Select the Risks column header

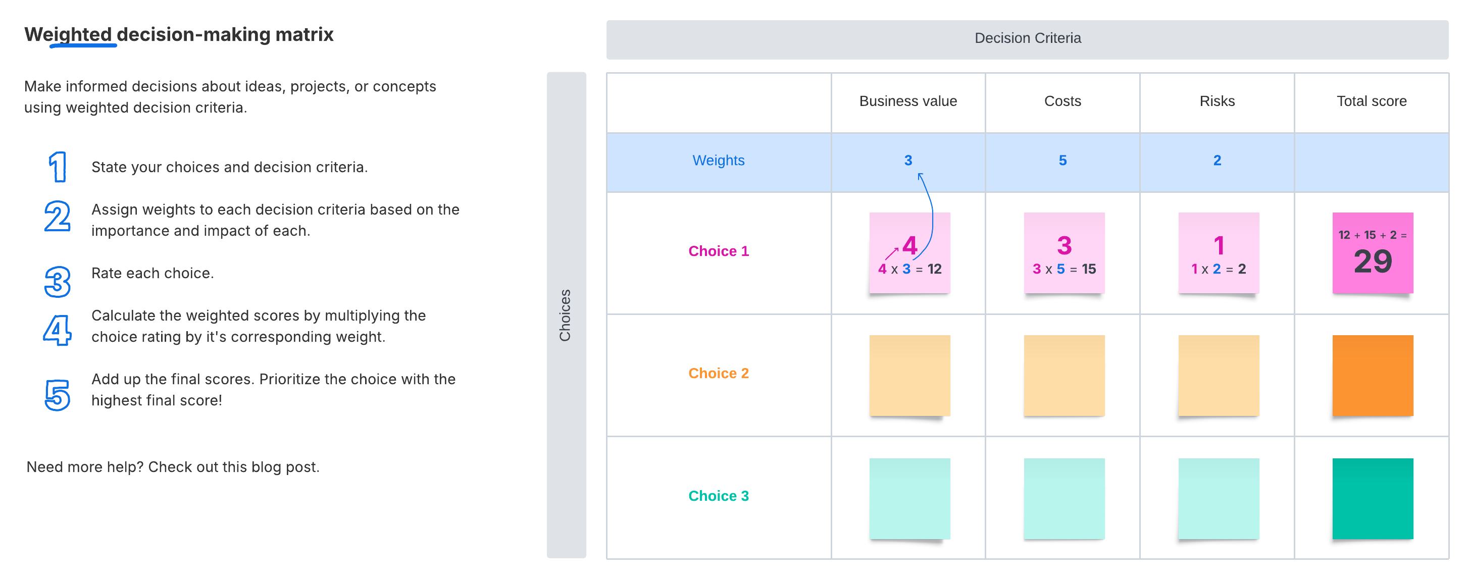tap(1217, 101)
